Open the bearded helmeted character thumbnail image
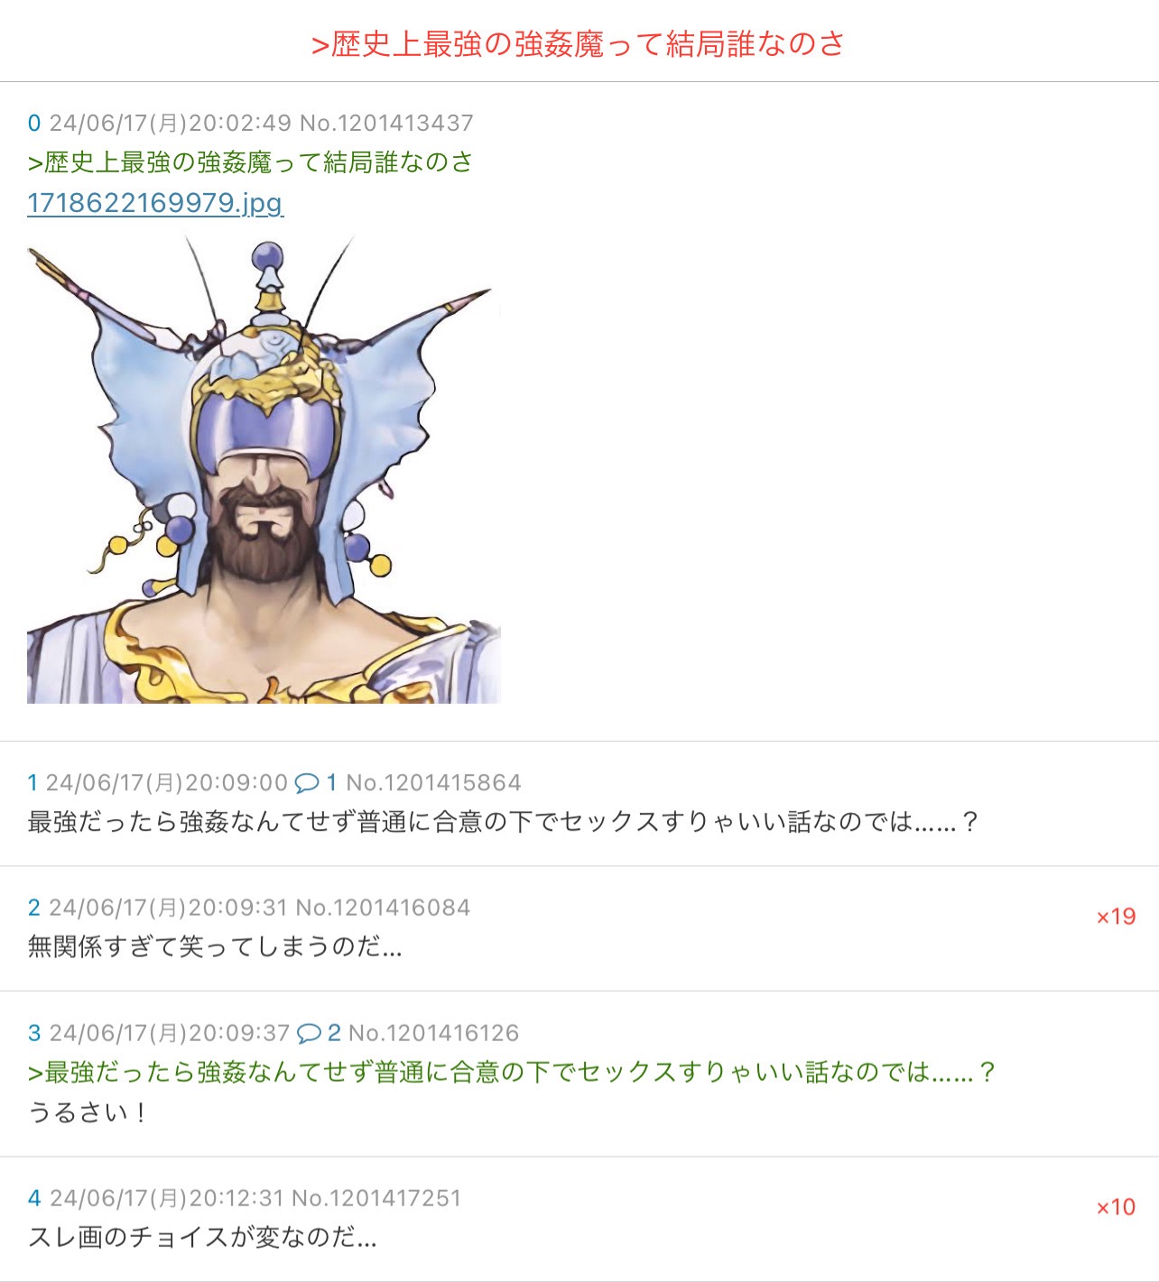Image resolution: width=1159 pixels, height=1282 pixels. 264,469
